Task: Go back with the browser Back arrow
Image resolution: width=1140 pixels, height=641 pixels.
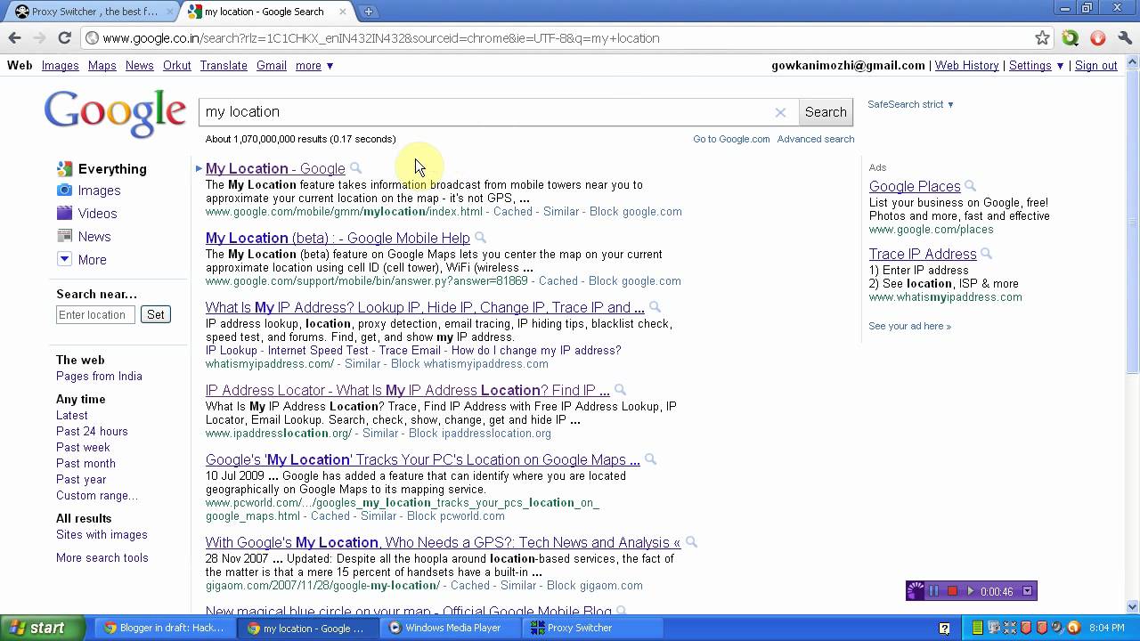Action: coord(14,37)
